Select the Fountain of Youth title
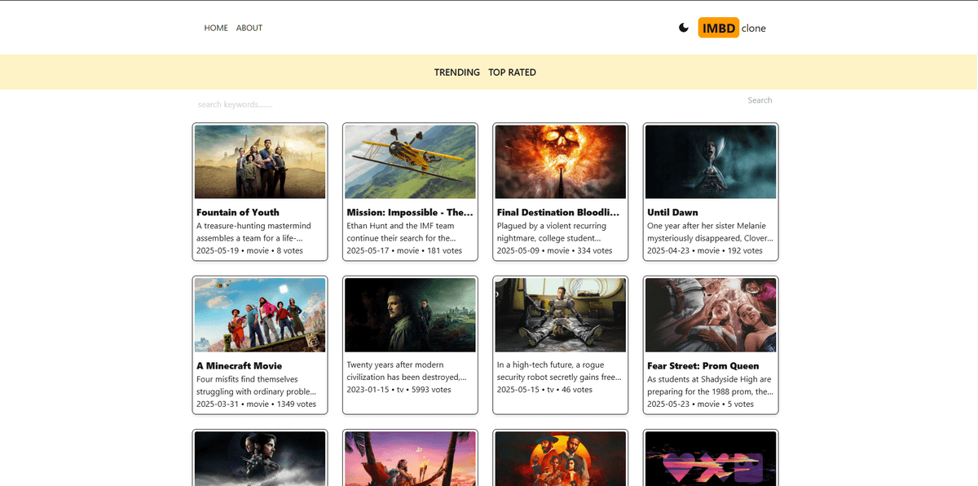Viewport: 978px width, 486px height. pyautogui.click(x=238, y=213)
